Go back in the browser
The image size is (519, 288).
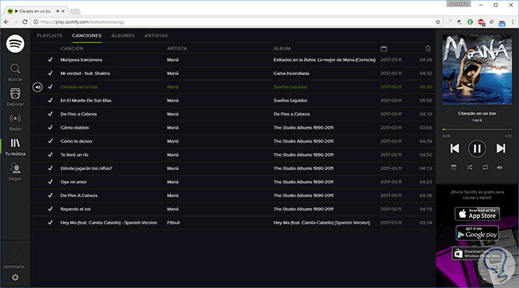[6, 22]
